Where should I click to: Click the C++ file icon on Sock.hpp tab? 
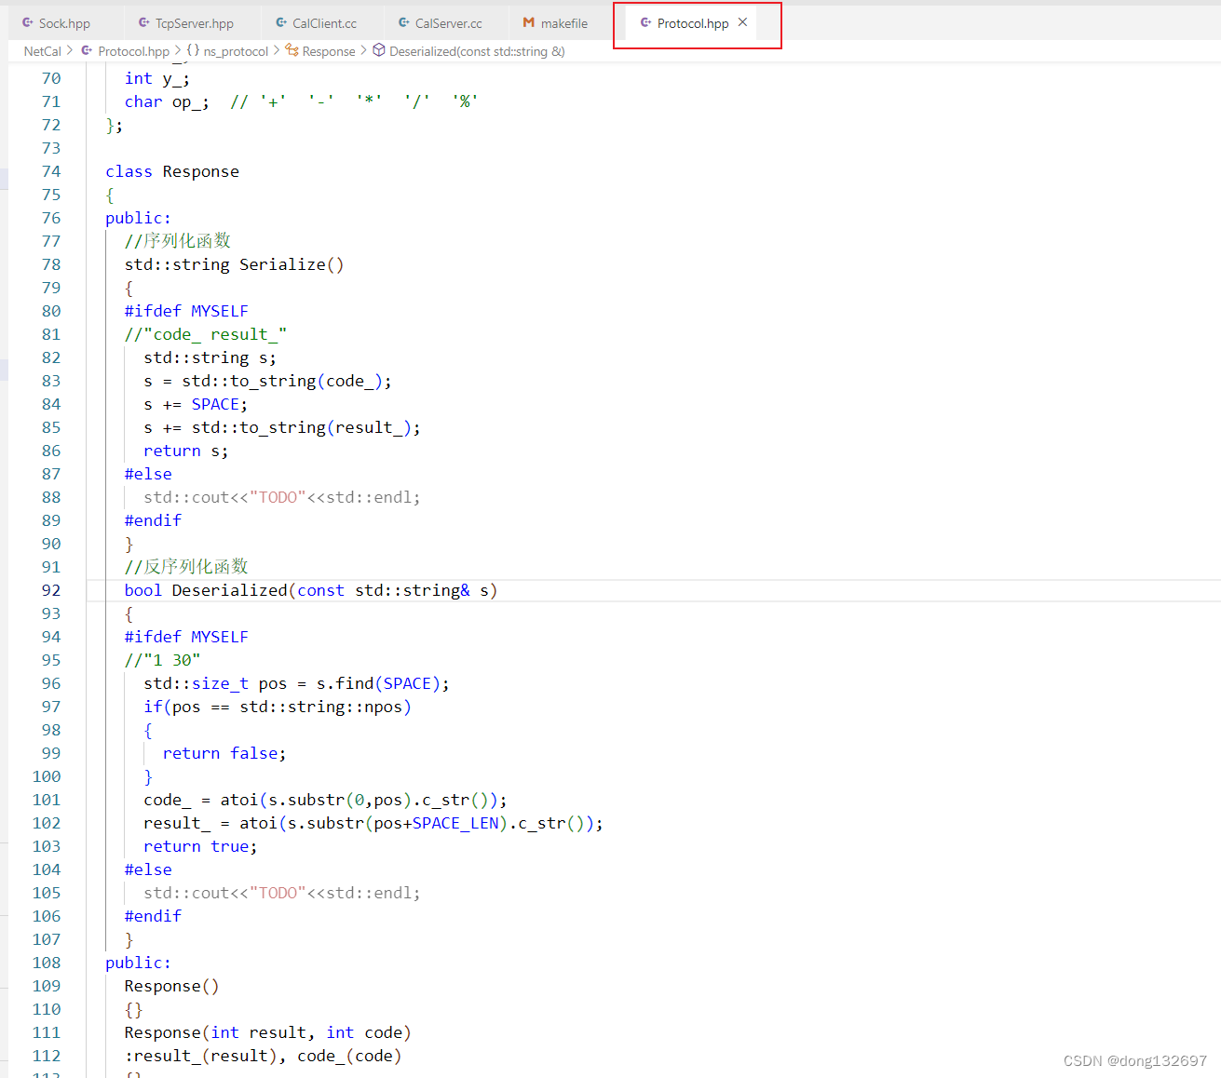point(28,22)
